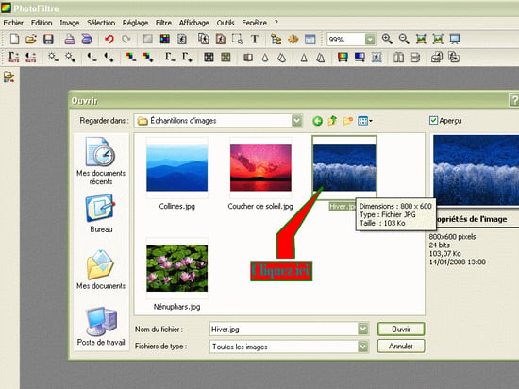Raise gamma with the gamma plus icon
Image resolution: width=519 pixels, height=389 pixels.
(187, 58)
